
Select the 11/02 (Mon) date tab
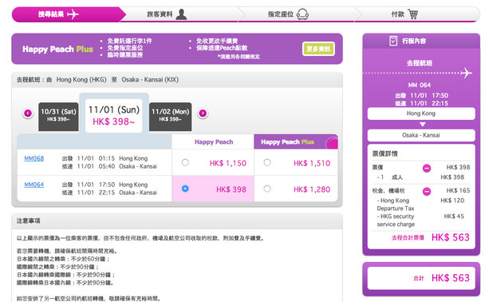pos(170,117)
